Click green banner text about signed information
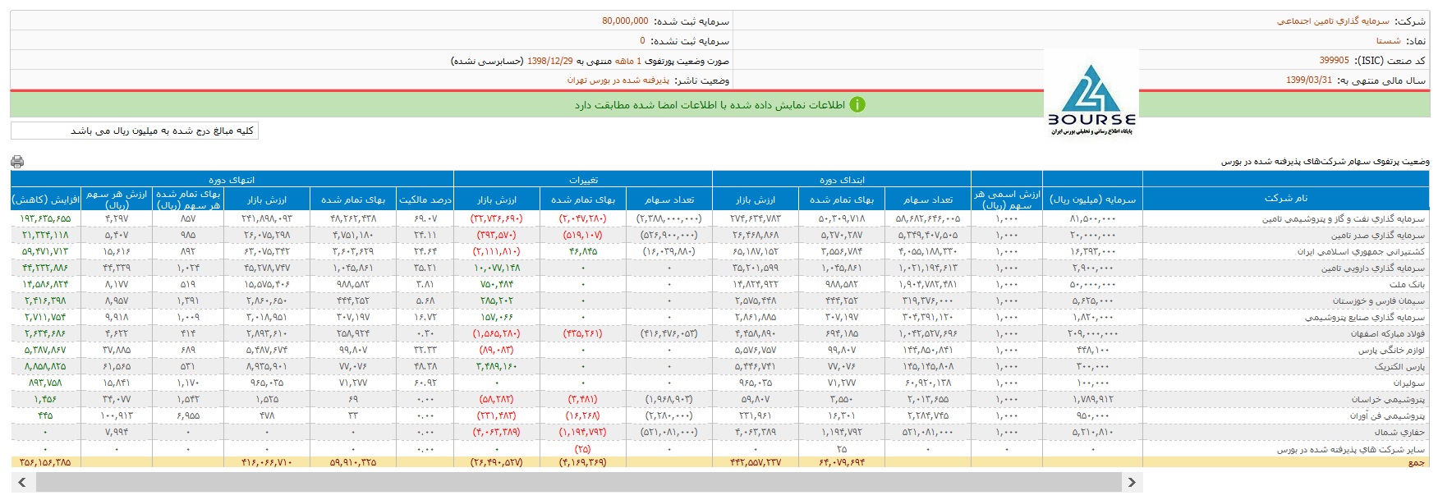1438x500 pixels. coord(710,105)
